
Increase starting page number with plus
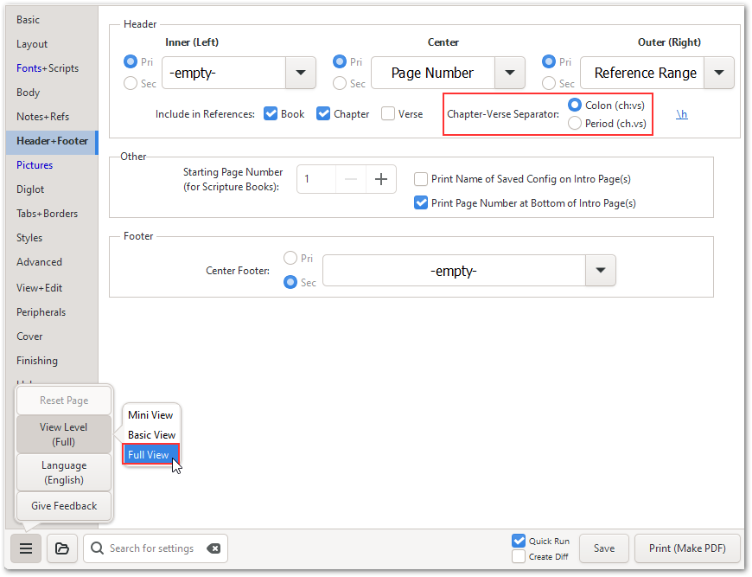coord(380,179)
